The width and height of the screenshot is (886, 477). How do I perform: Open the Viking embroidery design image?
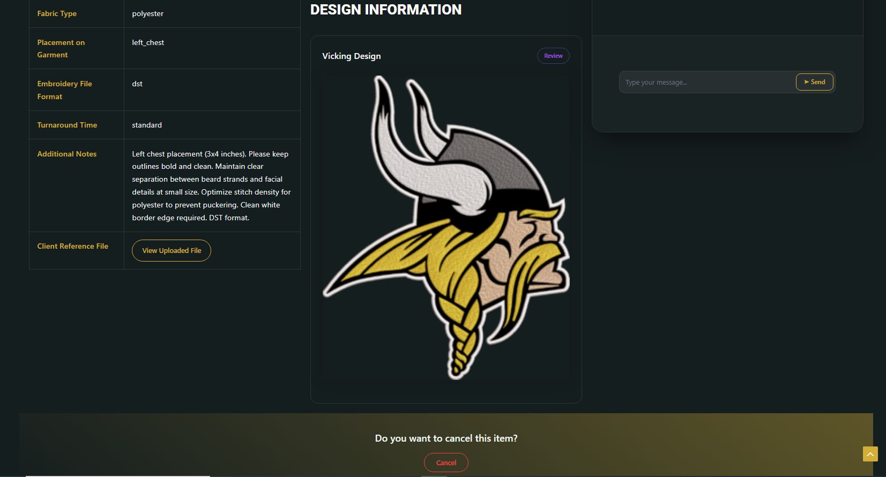click(446, 228)
